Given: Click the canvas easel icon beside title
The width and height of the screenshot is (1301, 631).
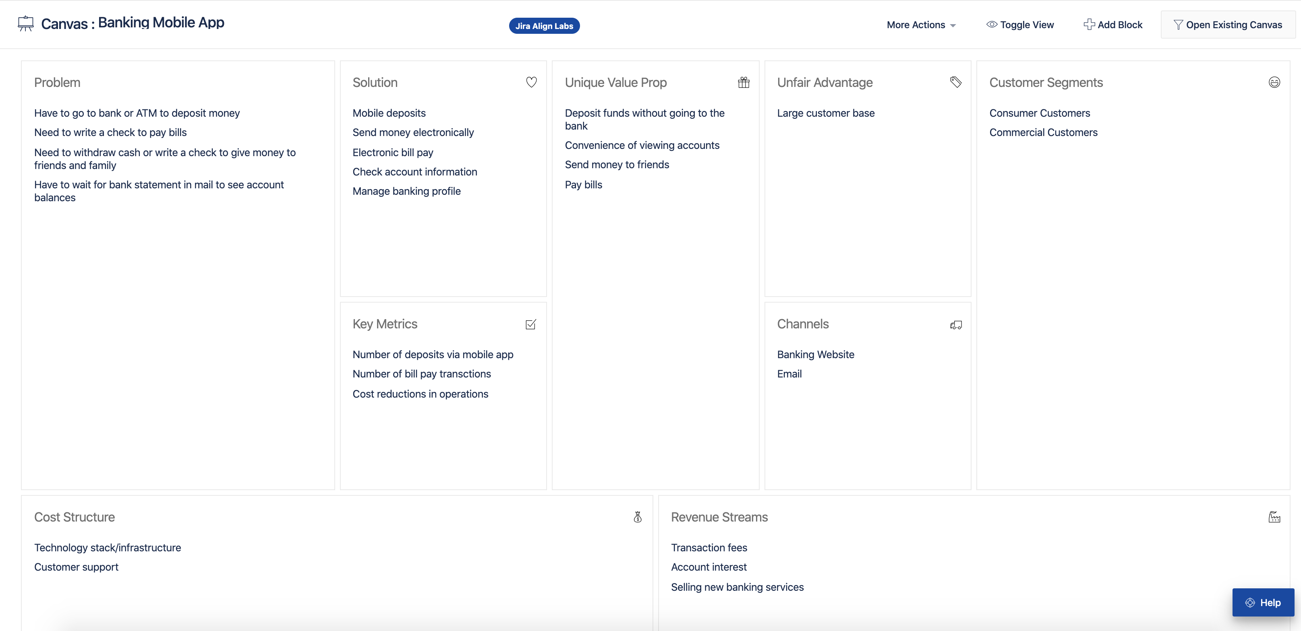Looking at the screenshot, I should 25,24.
